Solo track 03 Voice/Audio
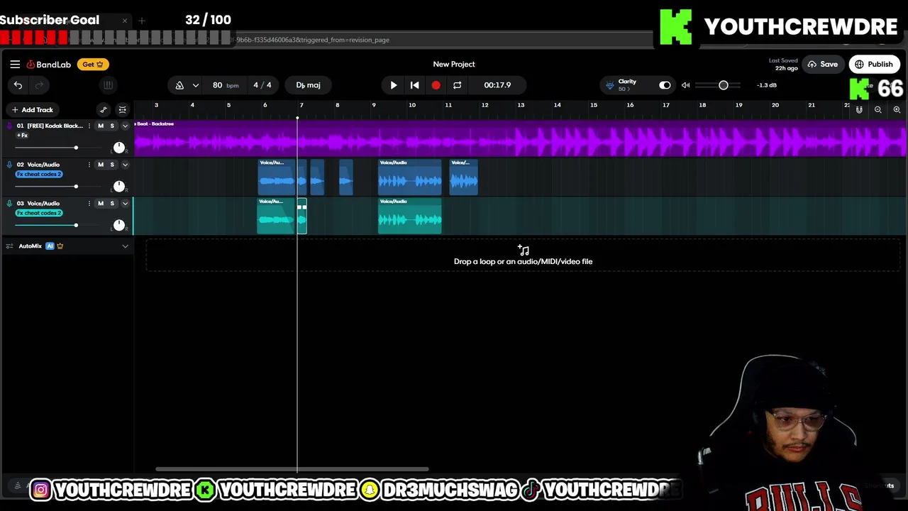The width and height of the screenshot is (908, 511). point(112,204)
